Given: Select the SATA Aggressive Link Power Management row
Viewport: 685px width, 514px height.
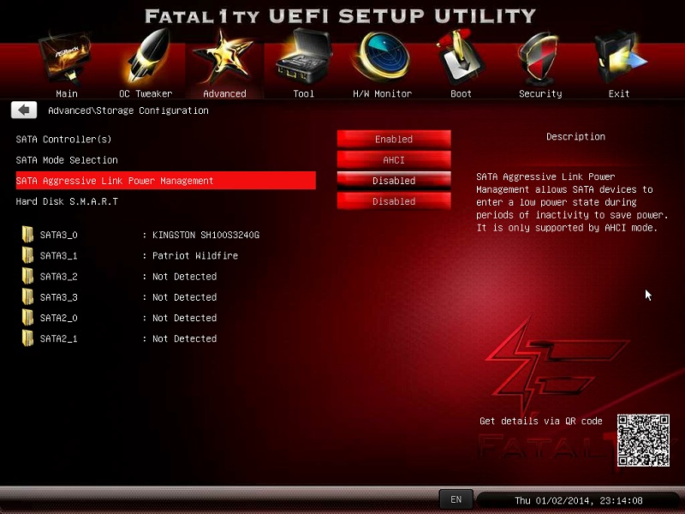Looking at the screenshot, I should [165, 181].
